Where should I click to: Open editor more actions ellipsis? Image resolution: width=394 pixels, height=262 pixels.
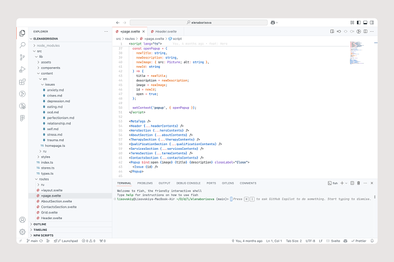[x=372, y=32]
